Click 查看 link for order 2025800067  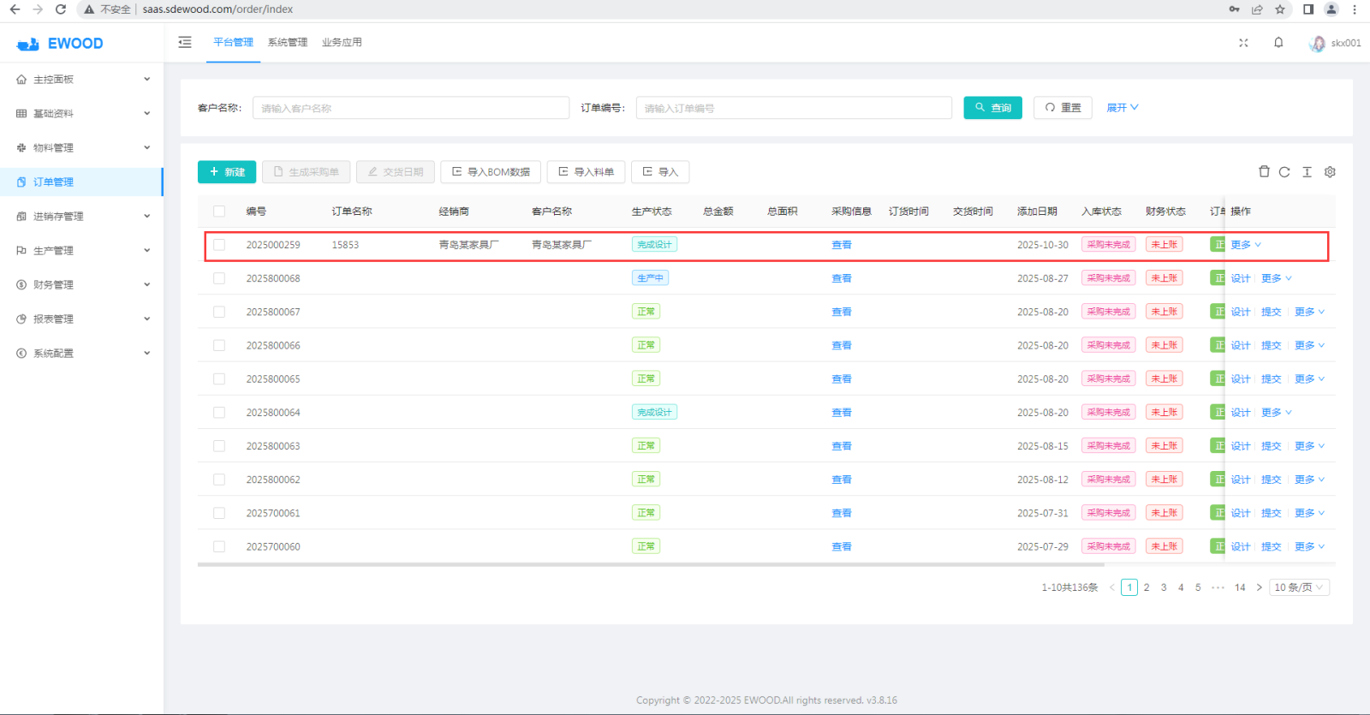[841, 313]
